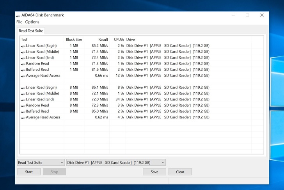This screenshot has height=190, width=284.
Task: Click drive icon of 8 MB Linear Read (Middle)
Action: 23,93
